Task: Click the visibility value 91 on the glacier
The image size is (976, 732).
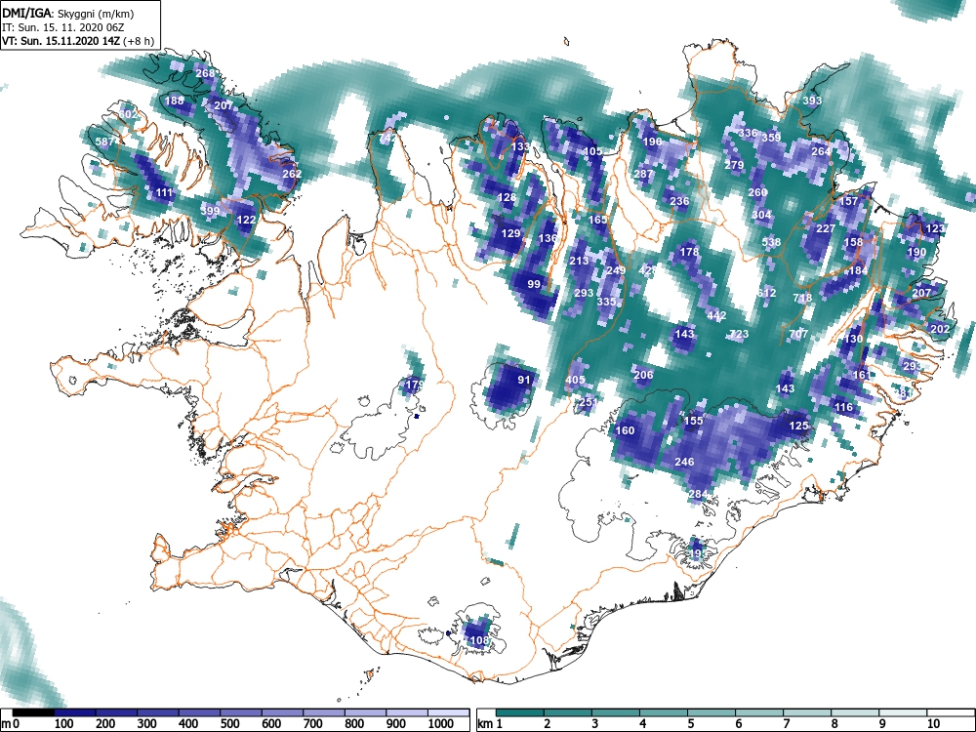Action: tap(524, 380)
